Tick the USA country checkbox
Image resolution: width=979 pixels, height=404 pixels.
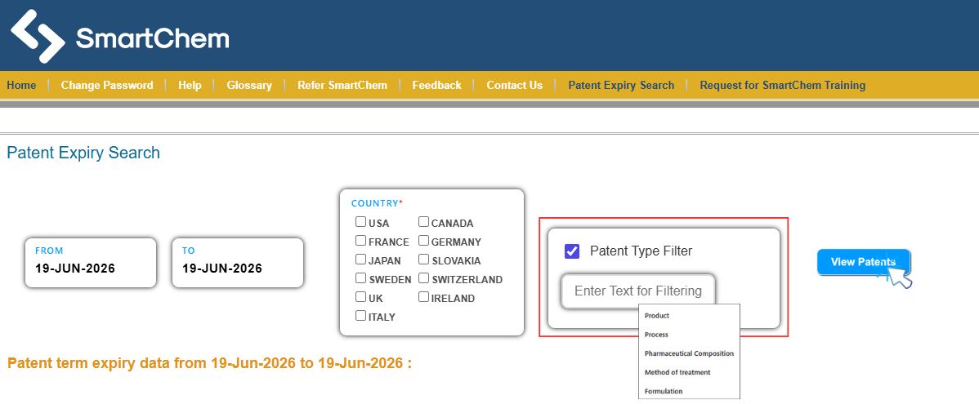click(x=361, y=222)
